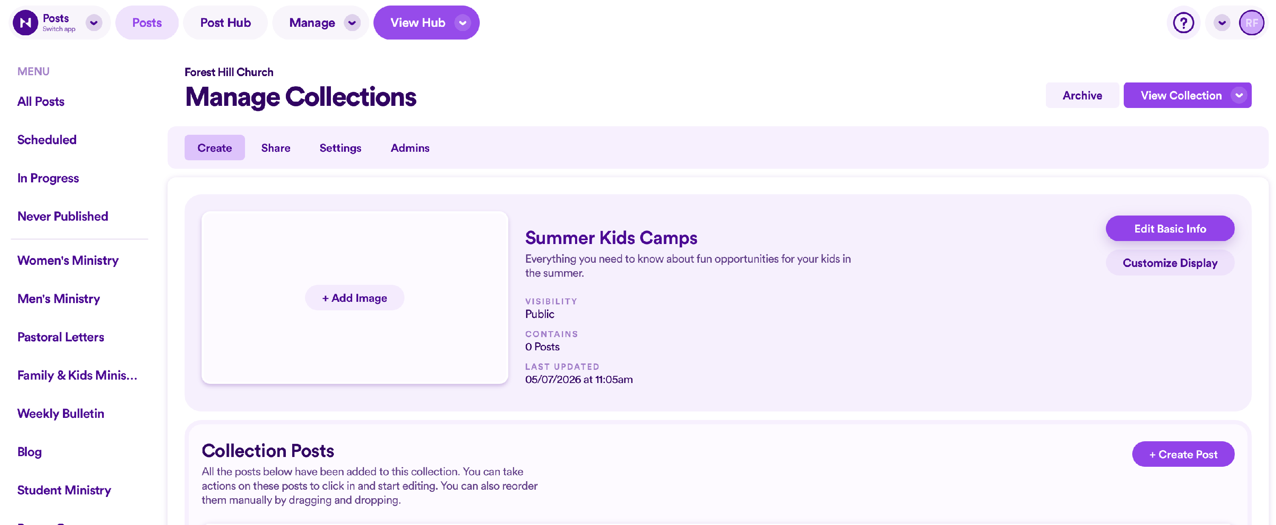Select the Post Hub nav item

click(x=225, y=23)
